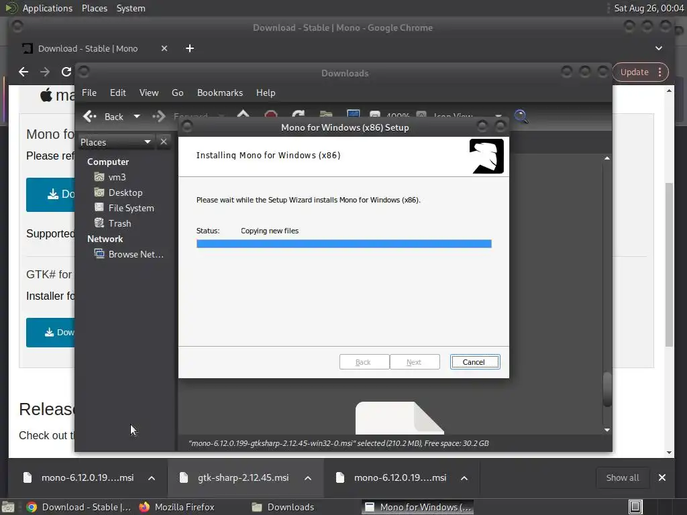Expand options for first mono msi download
687x515 pixels.
pyautogui.click(x=152, y=477)
